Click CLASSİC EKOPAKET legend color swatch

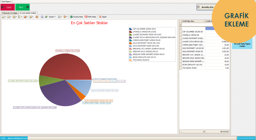tap(130, 34)
